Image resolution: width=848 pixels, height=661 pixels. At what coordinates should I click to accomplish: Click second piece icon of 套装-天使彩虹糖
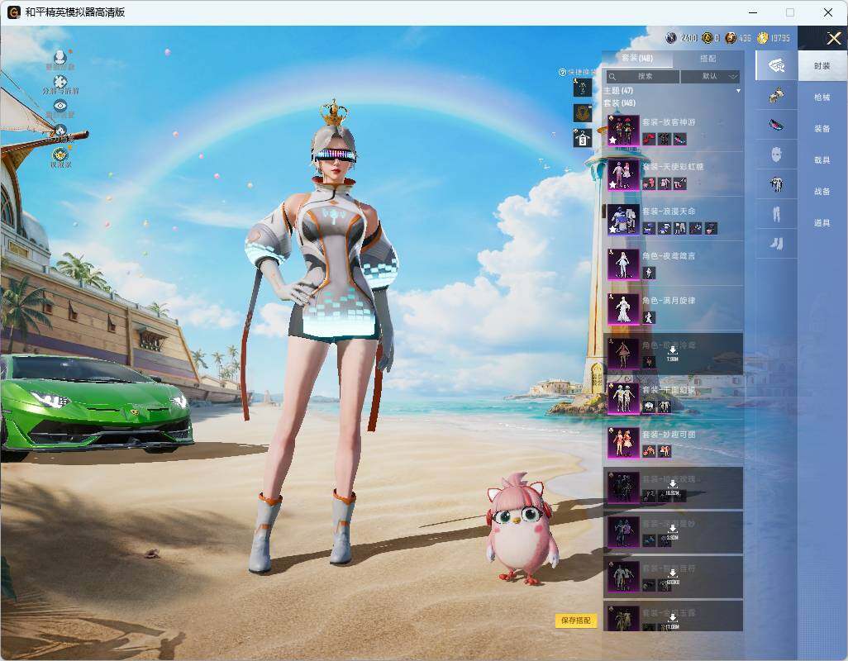click(x=665, y=183)
